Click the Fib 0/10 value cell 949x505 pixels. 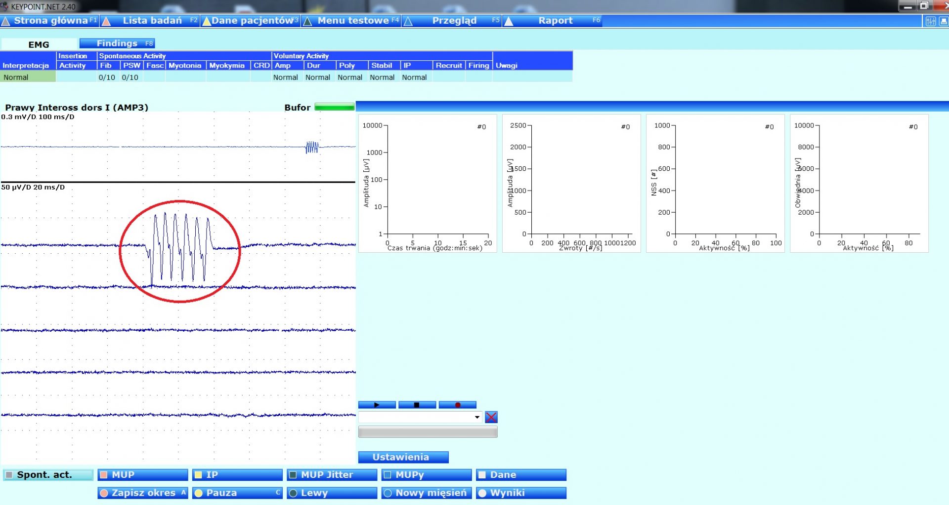point(107,77)
